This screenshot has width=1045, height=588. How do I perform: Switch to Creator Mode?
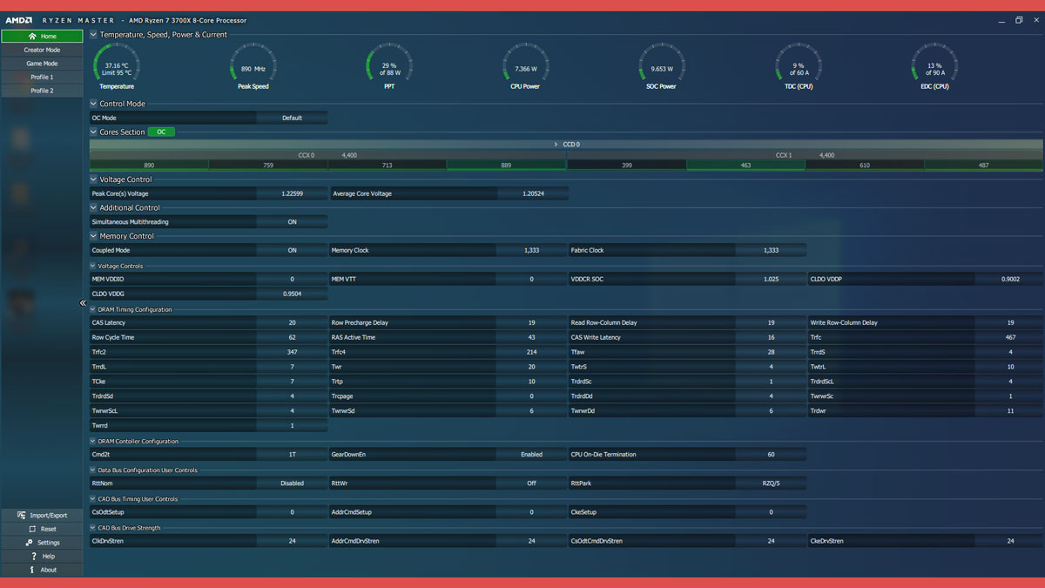pos(42,50)
